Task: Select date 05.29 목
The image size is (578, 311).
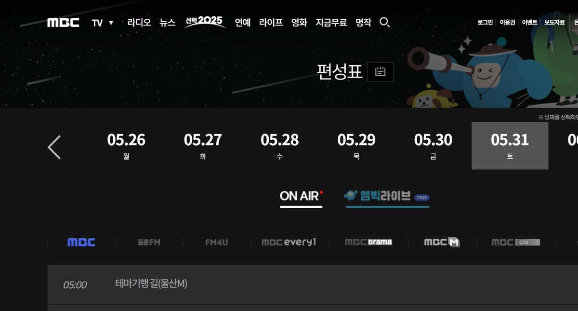Action: [356, 146]
